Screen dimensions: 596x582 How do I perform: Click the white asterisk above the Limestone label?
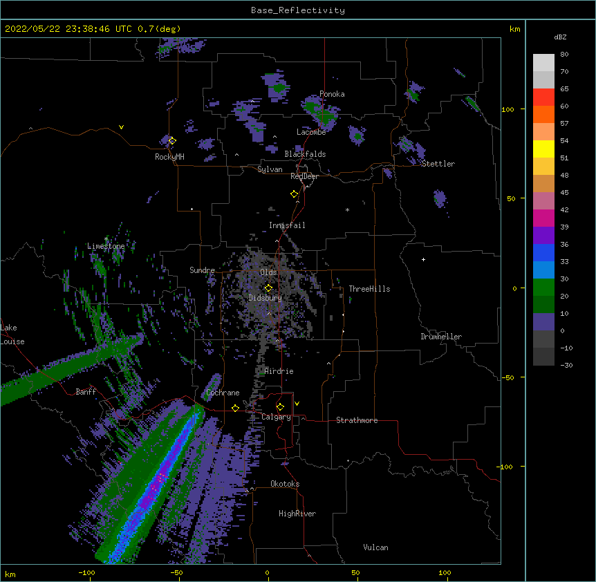[106, 239]
